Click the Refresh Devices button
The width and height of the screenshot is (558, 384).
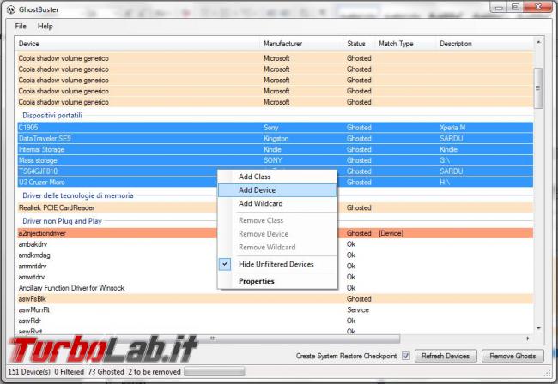coord(446,356)
